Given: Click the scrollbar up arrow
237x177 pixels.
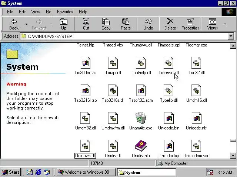Looking at the screenshot, I should click(233, 46).
